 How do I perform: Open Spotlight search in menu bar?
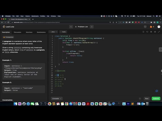point(154,16)
